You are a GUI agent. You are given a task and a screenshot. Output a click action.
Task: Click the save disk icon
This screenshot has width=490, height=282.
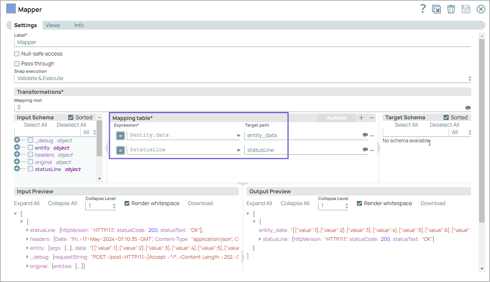pyautogui.click(x=466, y=9)
